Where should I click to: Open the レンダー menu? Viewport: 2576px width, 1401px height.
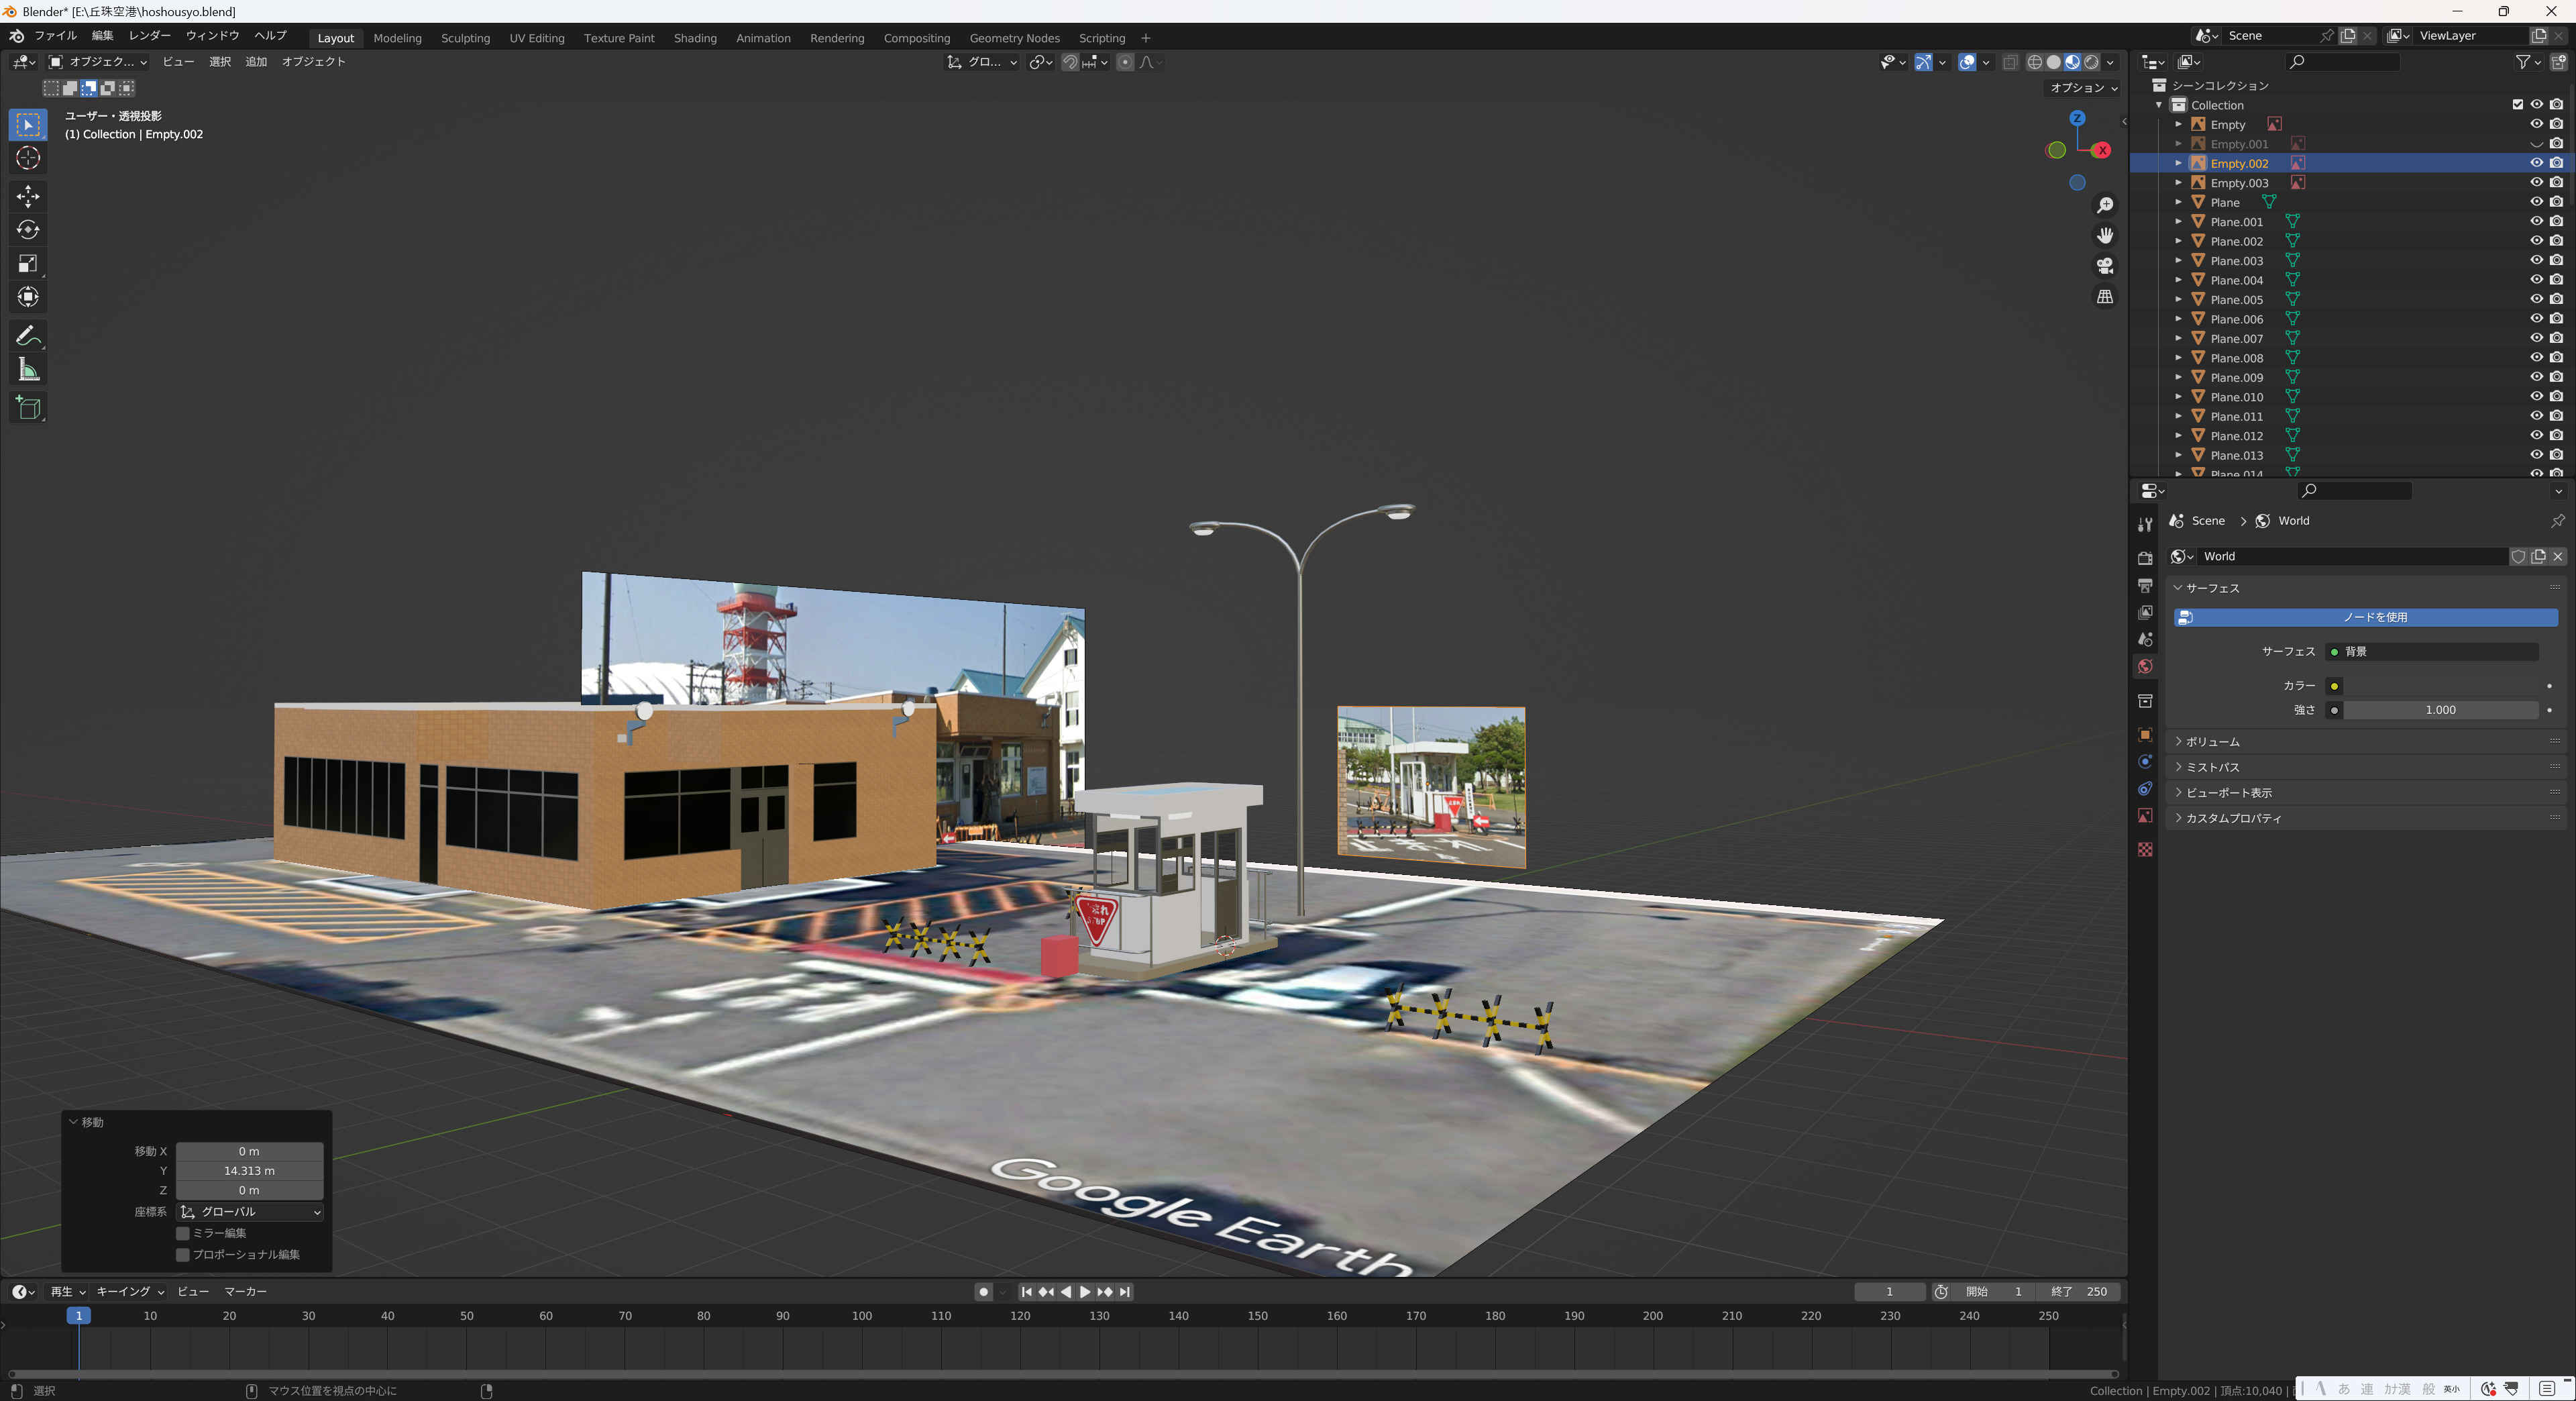pos(150,35)
